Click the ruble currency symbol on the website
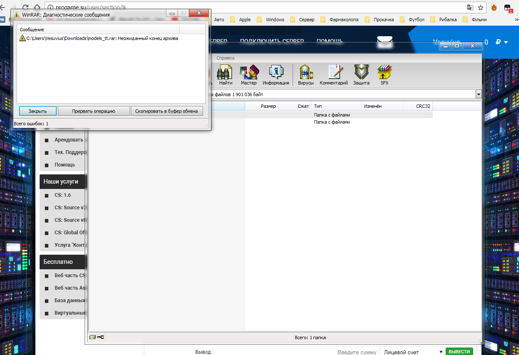The height and width of the screenshot is (355, 519). tap(498, 42)
